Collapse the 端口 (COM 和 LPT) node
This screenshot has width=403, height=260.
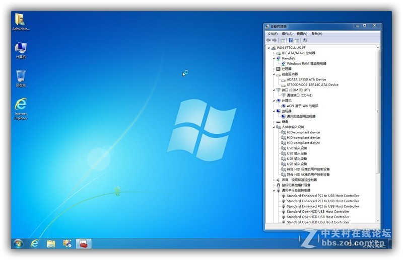[274, 90]
